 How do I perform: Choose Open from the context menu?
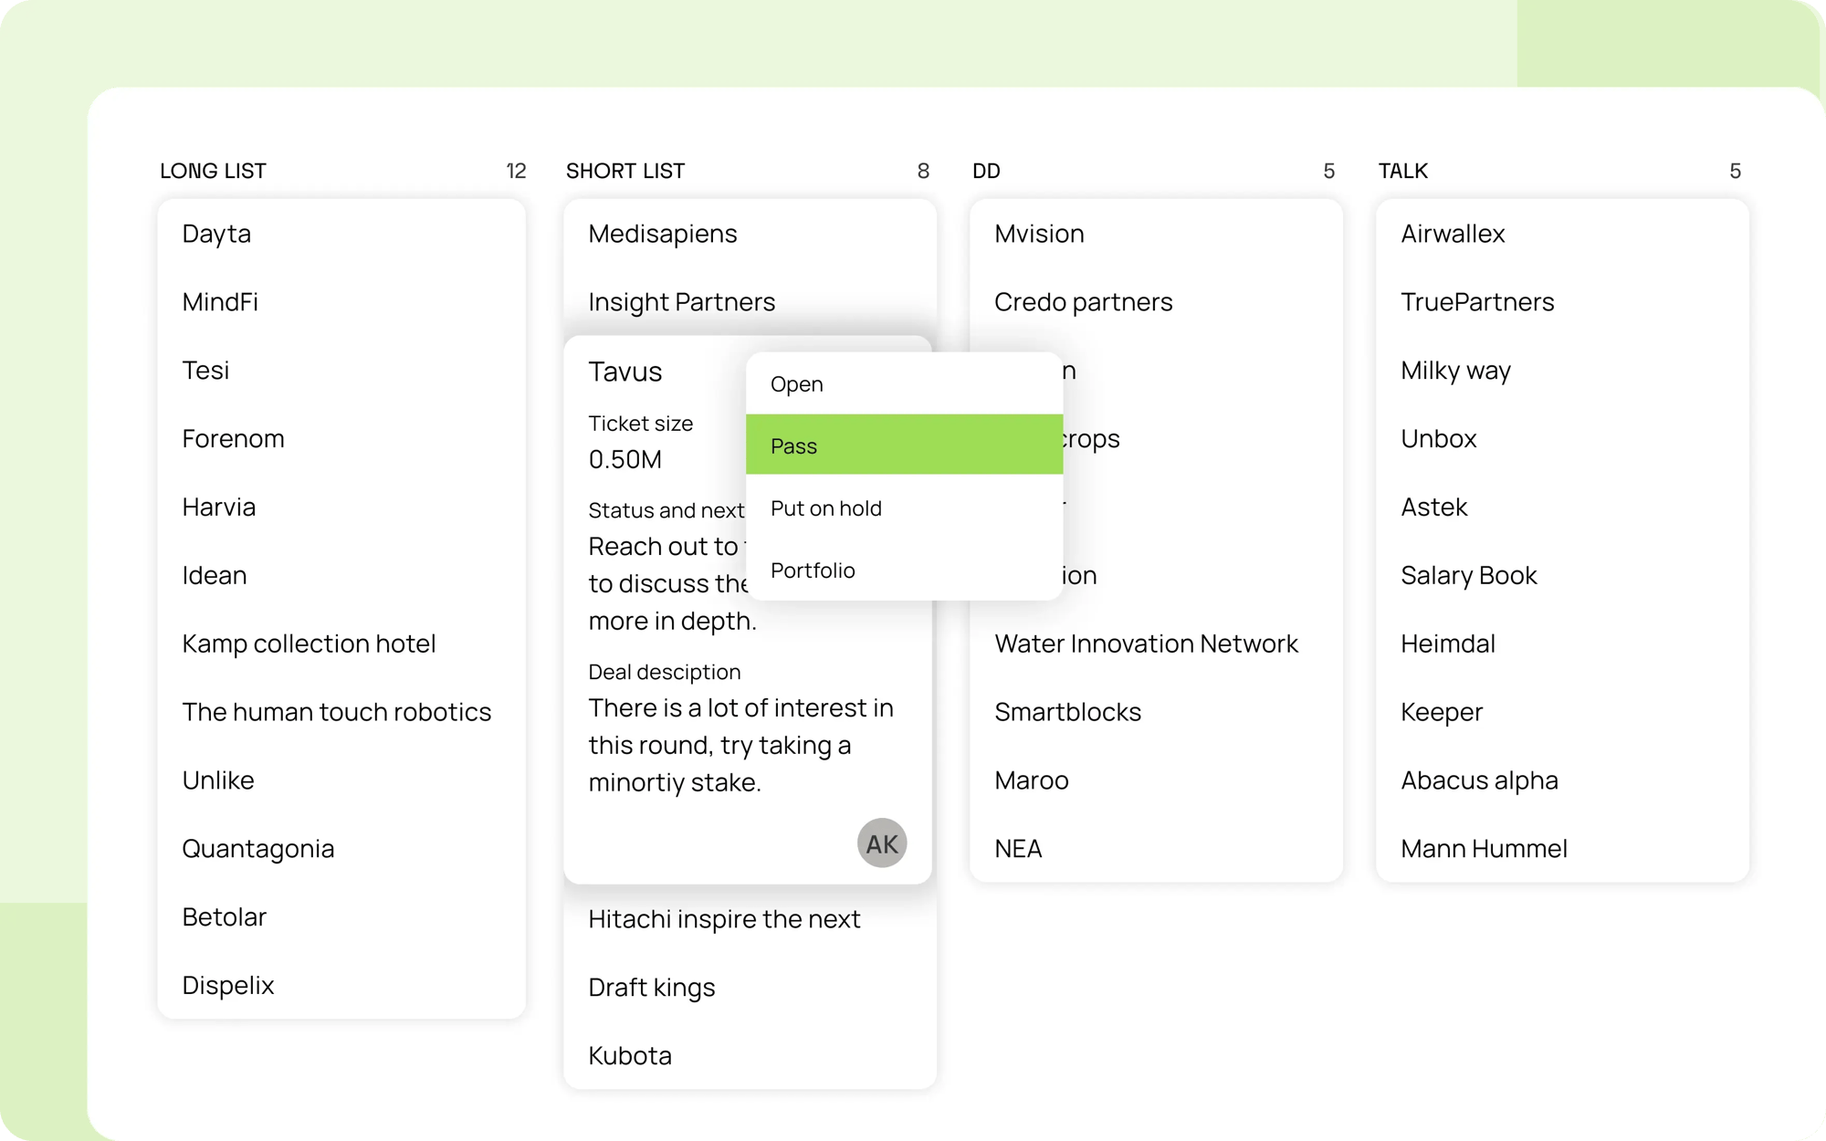[x=904, y=383]
